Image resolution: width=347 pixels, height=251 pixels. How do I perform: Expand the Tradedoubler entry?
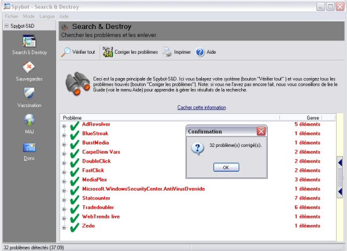(x=64, y=209)
